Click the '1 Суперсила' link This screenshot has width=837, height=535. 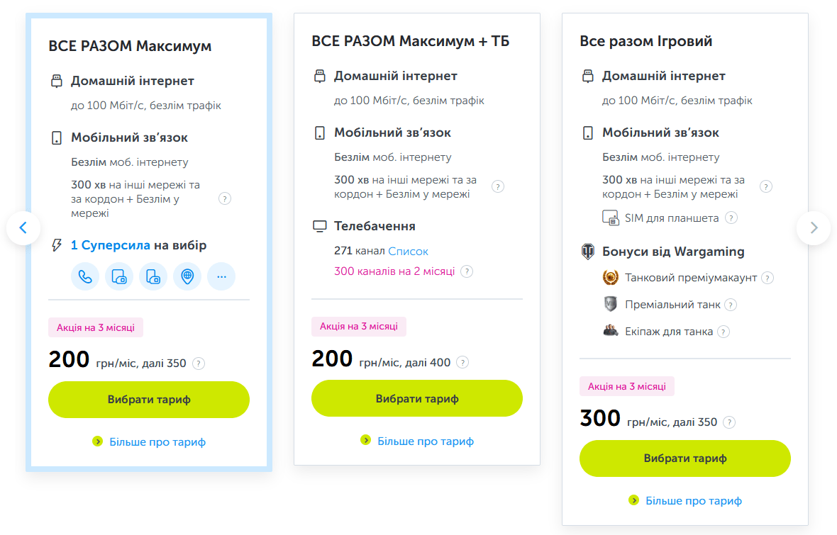click(x=111, y=245)
